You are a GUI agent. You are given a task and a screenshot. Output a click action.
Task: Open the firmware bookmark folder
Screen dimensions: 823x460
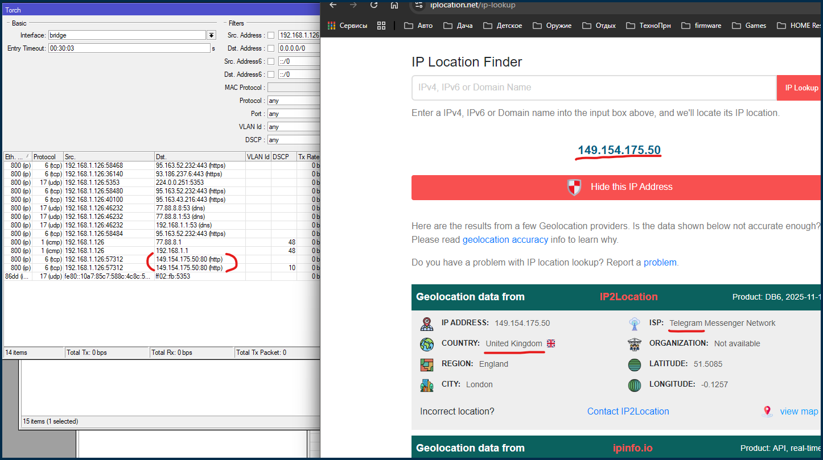[x=701, y=26]
